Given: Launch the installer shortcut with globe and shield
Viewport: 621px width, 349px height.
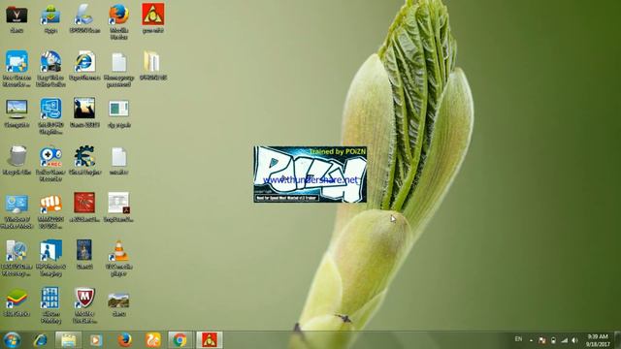Looking at the screenshot, I should pyautogui.click(x=16, y=251).
